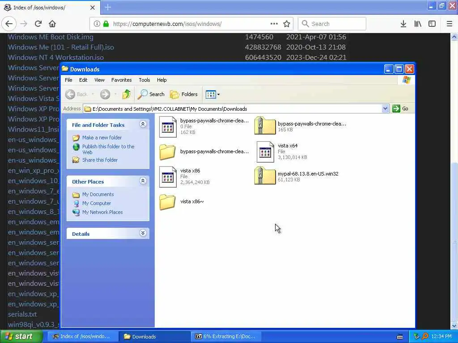This screenshot has height=343, width=458.
Task: Go to My Network Places
Action: pos(102,212)
